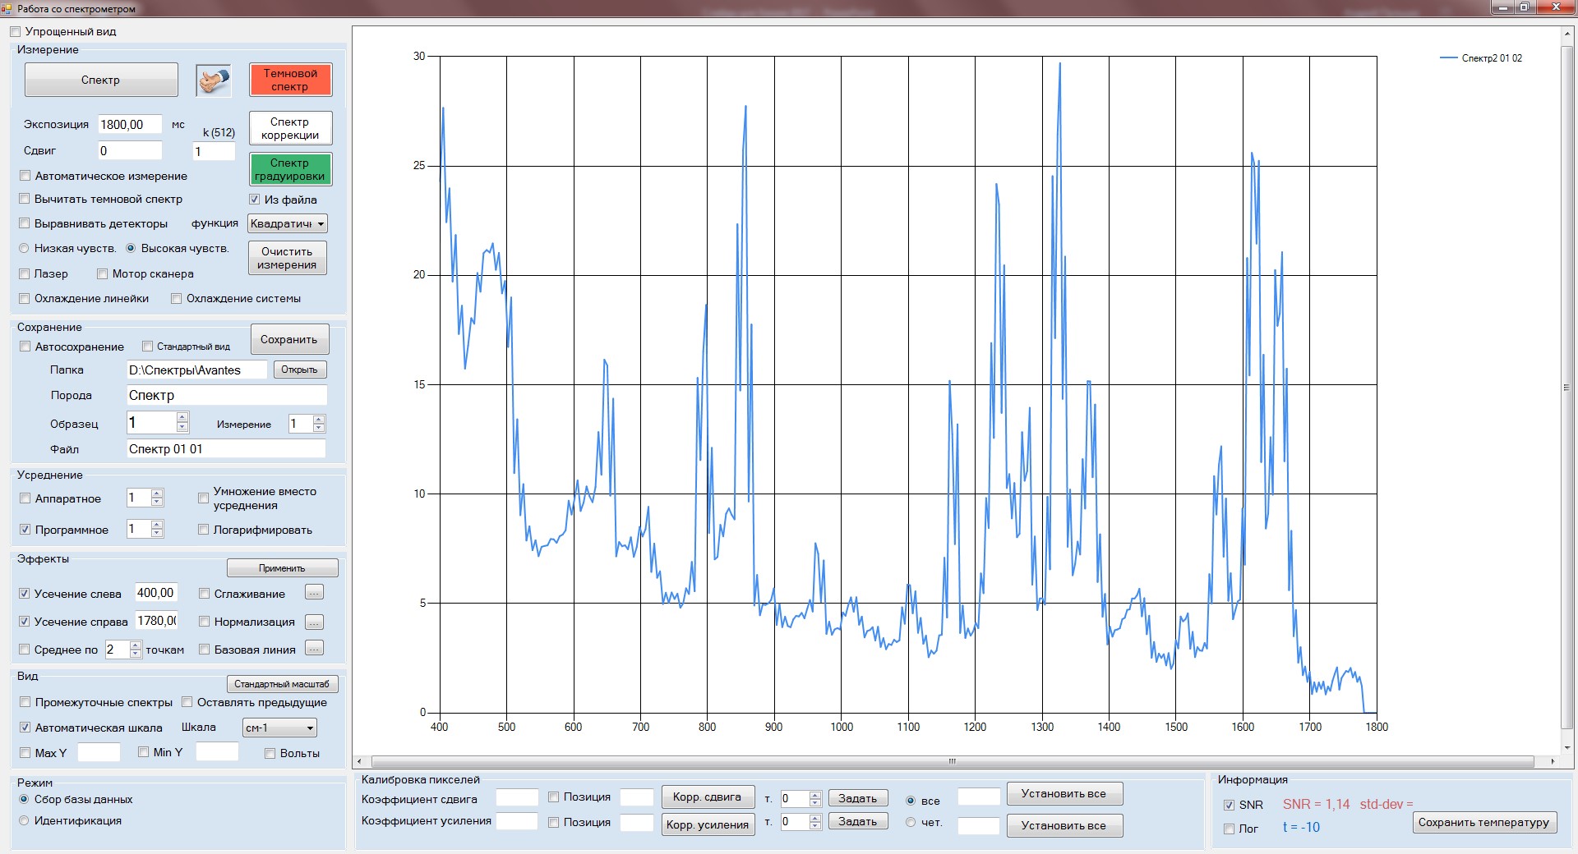Screen dimensions: 1578x854
Task: Open функция dropdown showing Квадратичная
Action: coord(288,223)
